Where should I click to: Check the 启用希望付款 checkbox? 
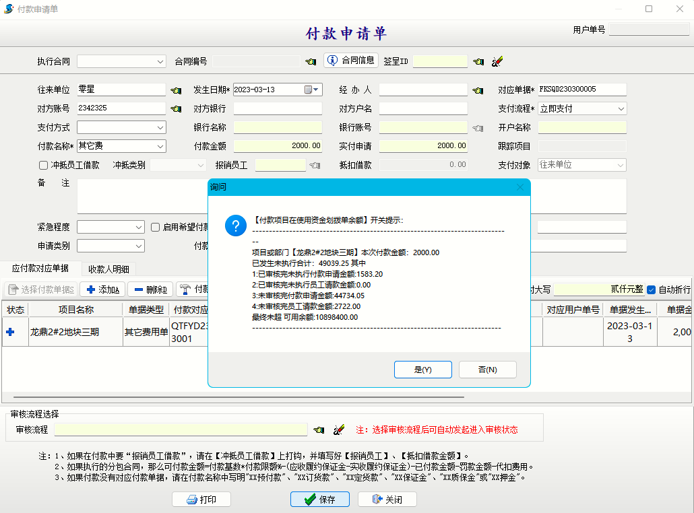point(156,228)
